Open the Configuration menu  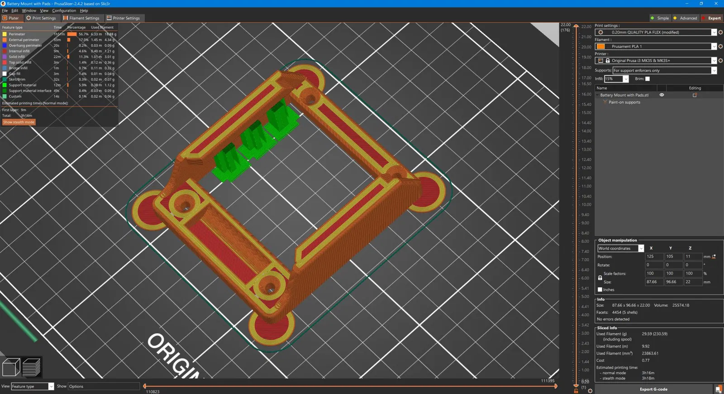[64, 10]
